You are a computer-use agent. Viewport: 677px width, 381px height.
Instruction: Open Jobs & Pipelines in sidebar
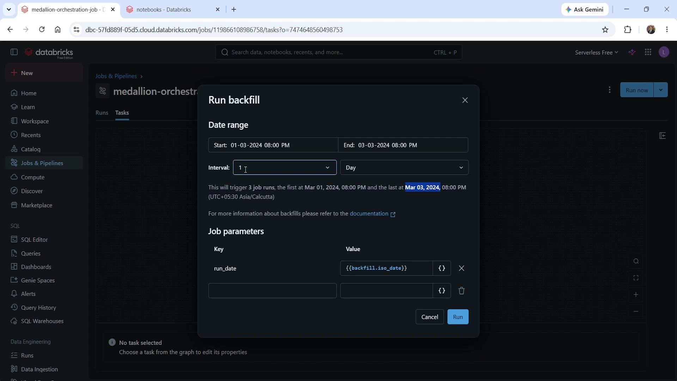click(44, 163)
